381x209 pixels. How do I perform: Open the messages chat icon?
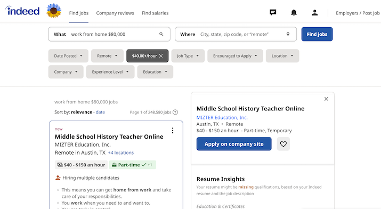coord(273,12)
